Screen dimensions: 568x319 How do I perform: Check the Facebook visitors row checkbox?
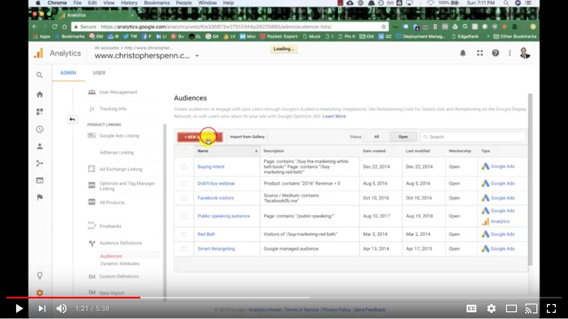(184, 198)
